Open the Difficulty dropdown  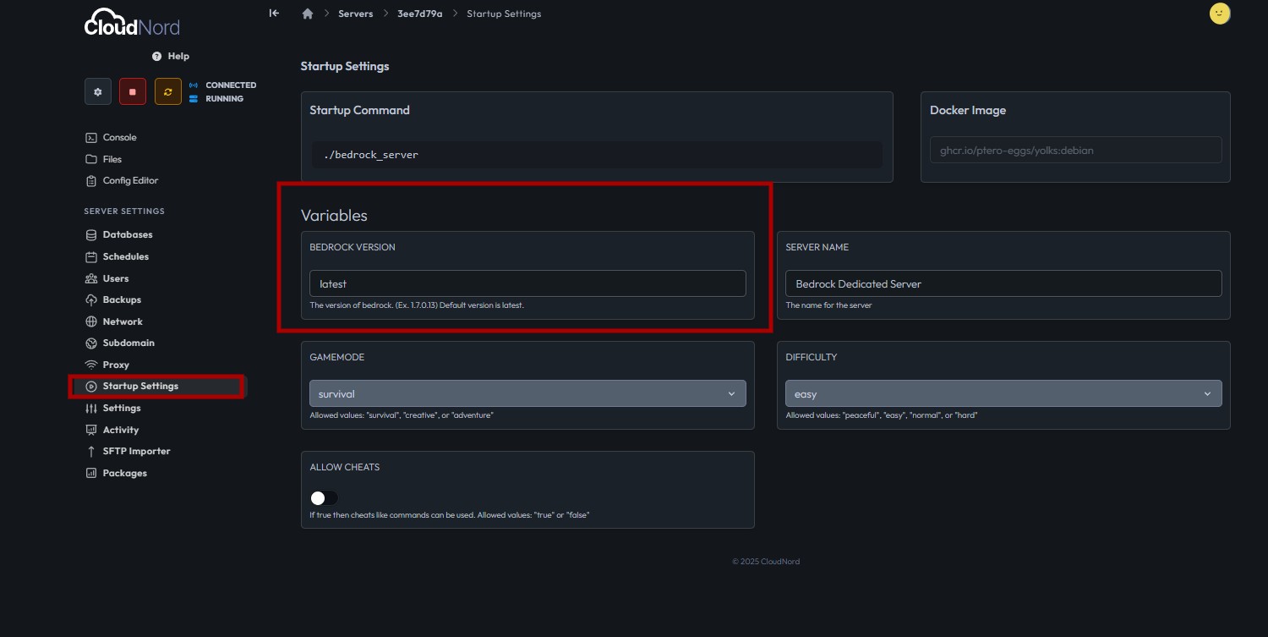(1003, 393)
